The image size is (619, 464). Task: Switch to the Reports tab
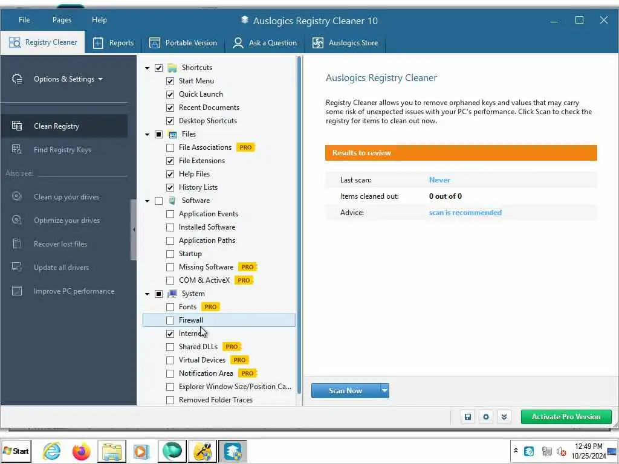coord(113,43)
